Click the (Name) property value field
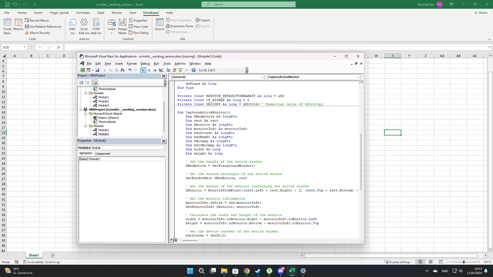Screen dimensions: 493x277 (127, 159)
